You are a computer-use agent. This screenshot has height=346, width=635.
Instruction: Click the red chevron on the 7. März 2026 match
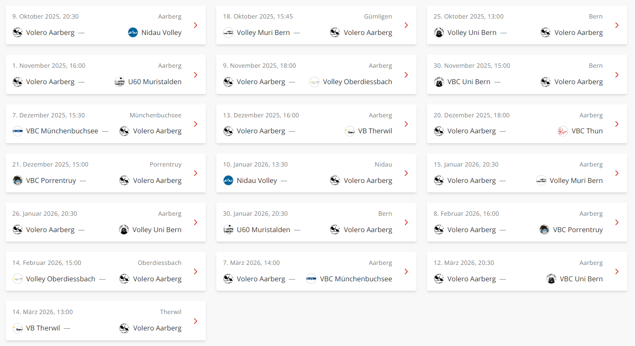pos(406,272)
